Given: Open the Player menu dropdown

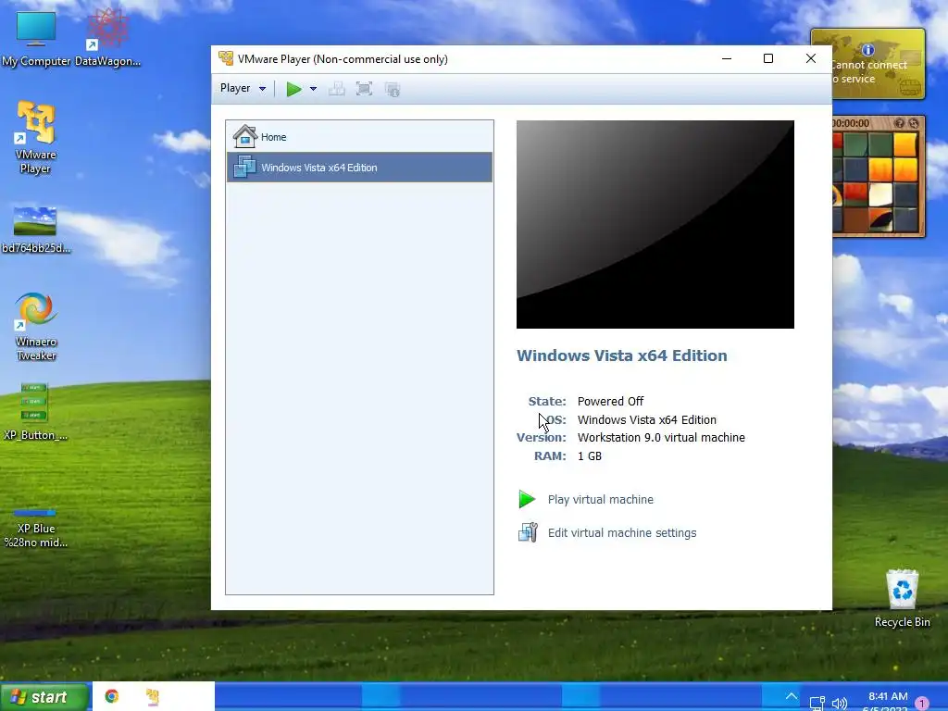Looking at the screenshot, I should point(243,88).
